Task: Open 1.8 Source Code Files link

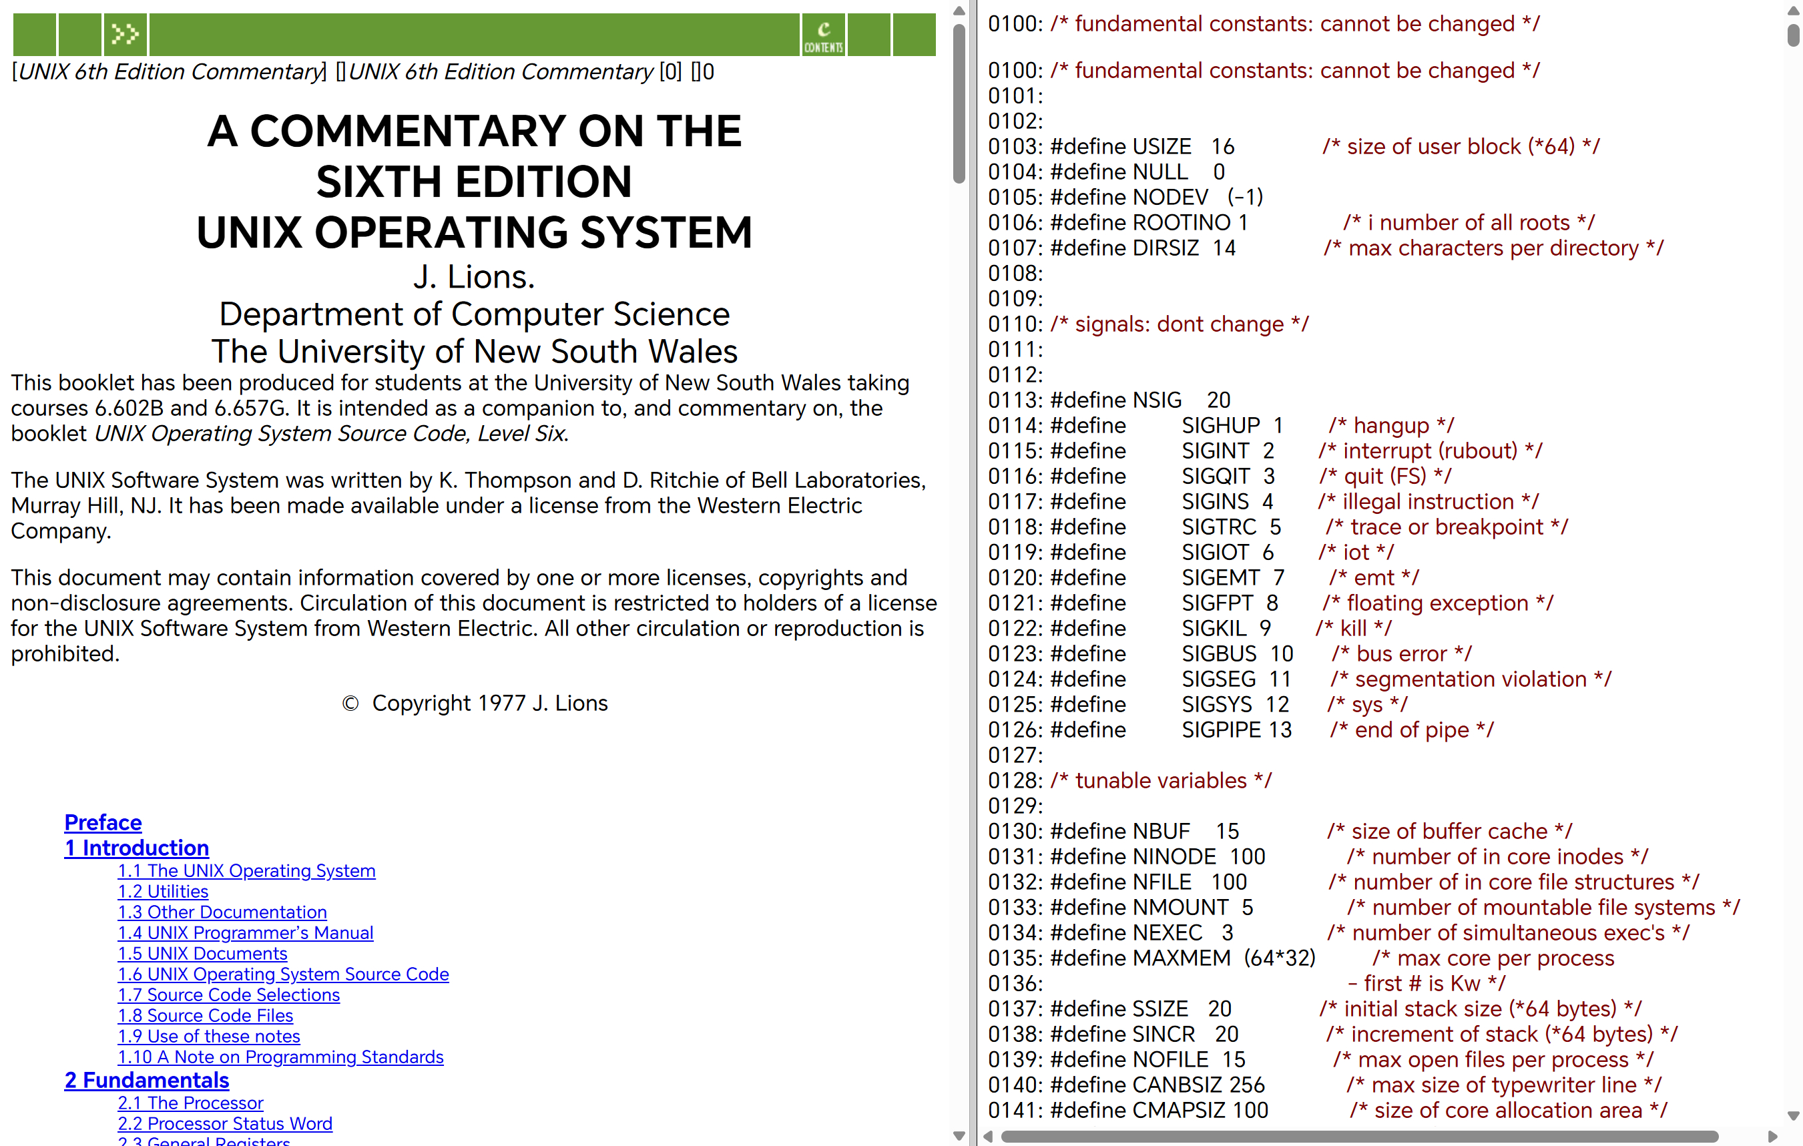Action: pyautogui.click(x=205, y=1016)
